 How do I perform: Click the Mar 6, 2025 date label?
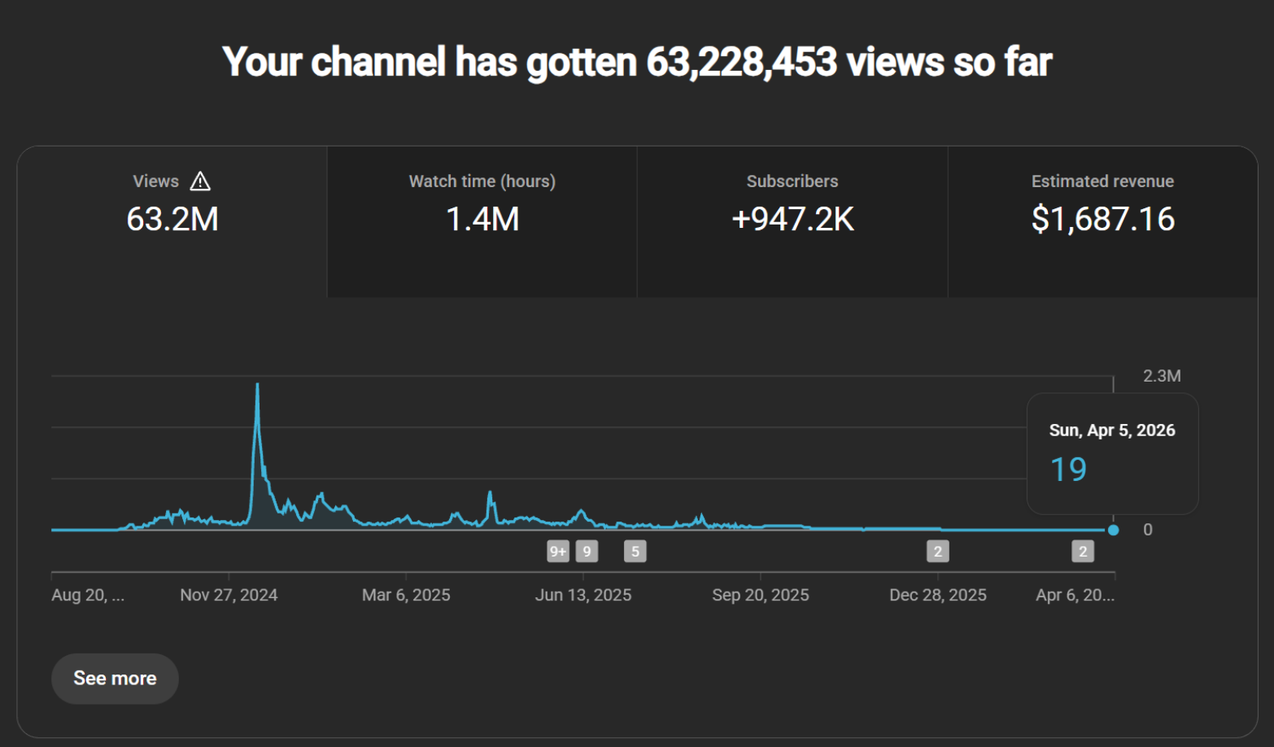click(406, 595)
